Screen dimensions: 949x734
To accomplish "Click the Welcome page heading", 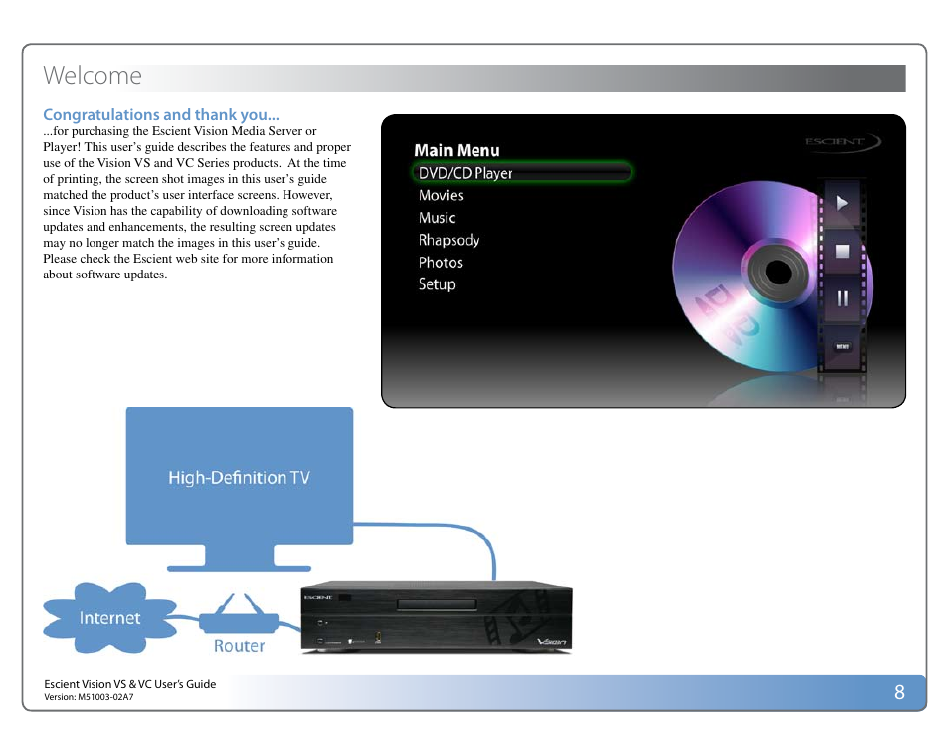I will pos(92,76).
